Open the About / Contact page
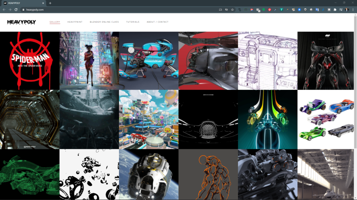357x200 pixels. click(158, 22)
